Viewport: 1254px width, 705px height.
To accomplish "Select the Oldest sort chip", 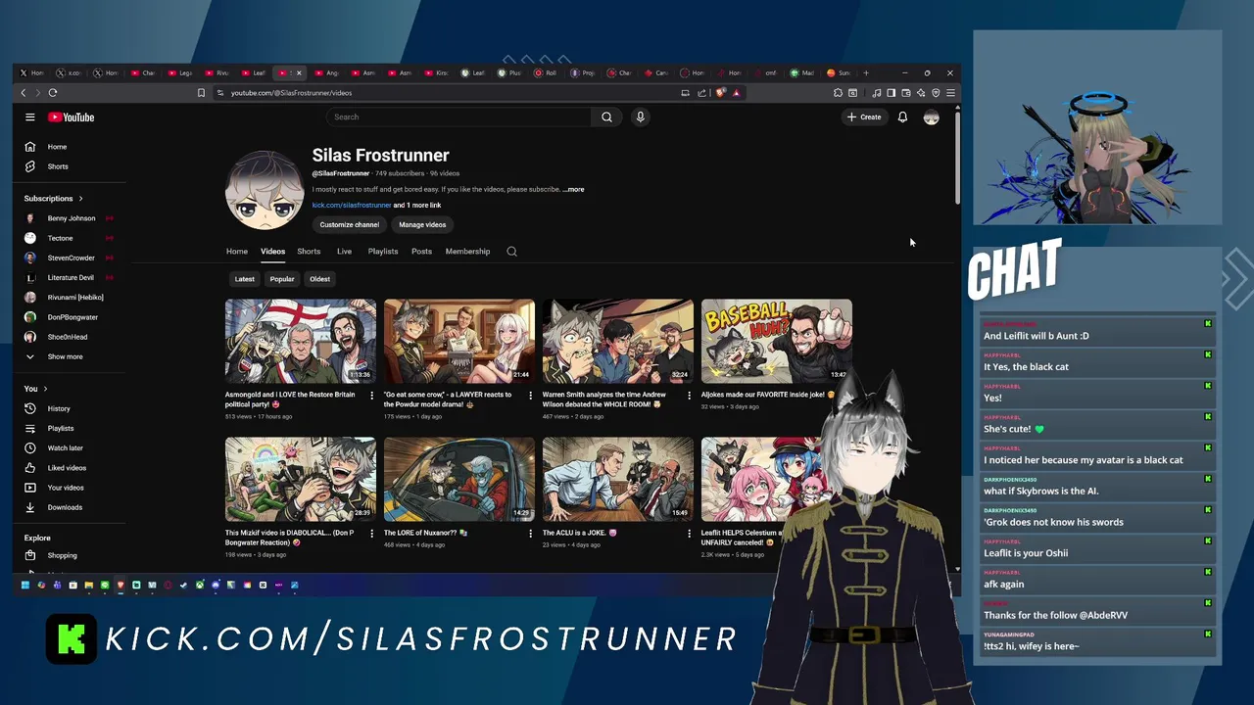I will pyautogui.click(x=320, y=279).
